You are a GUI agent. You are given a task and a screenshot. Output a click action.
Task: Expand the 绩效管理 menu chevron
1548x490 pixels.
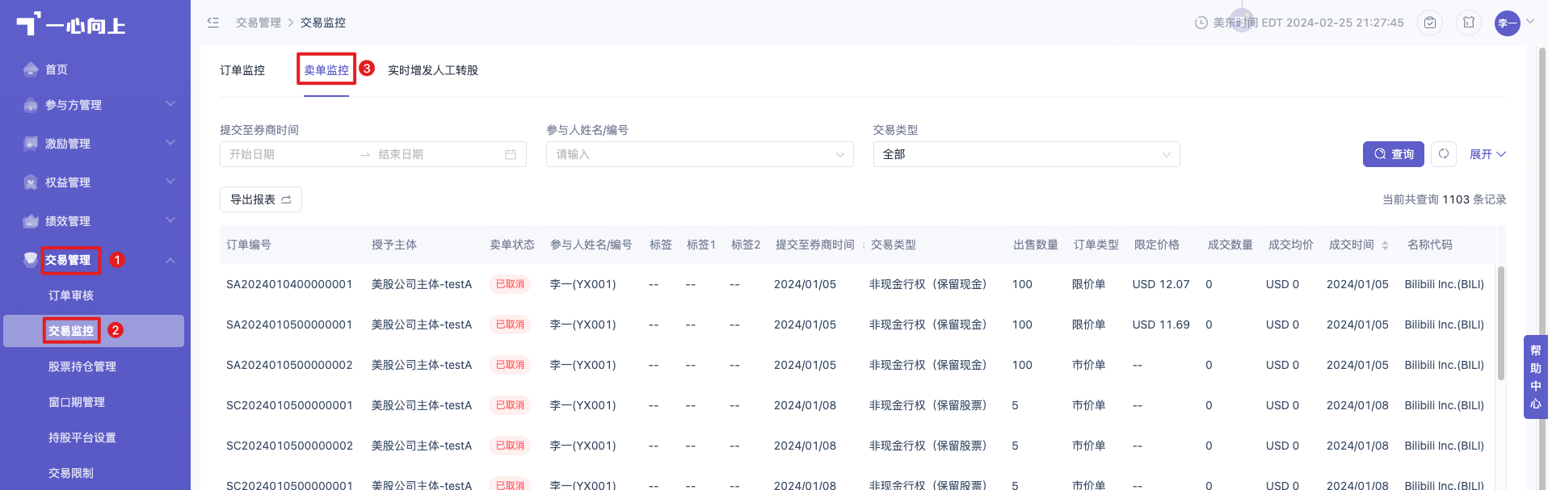pos(170,220)
